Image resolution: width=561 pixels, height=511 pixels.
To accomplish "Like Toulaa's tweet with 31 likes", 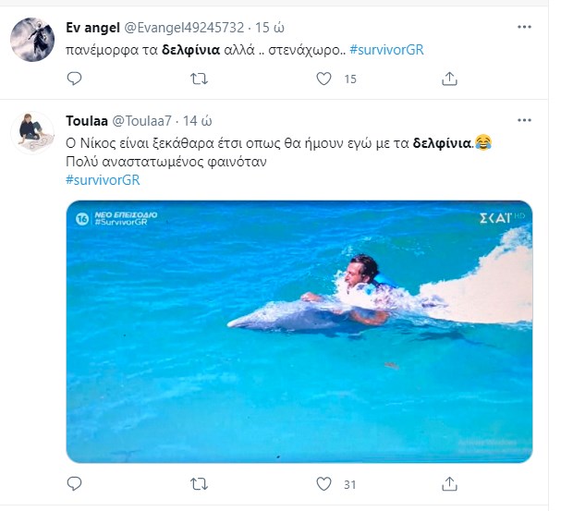I will point(324,483).
